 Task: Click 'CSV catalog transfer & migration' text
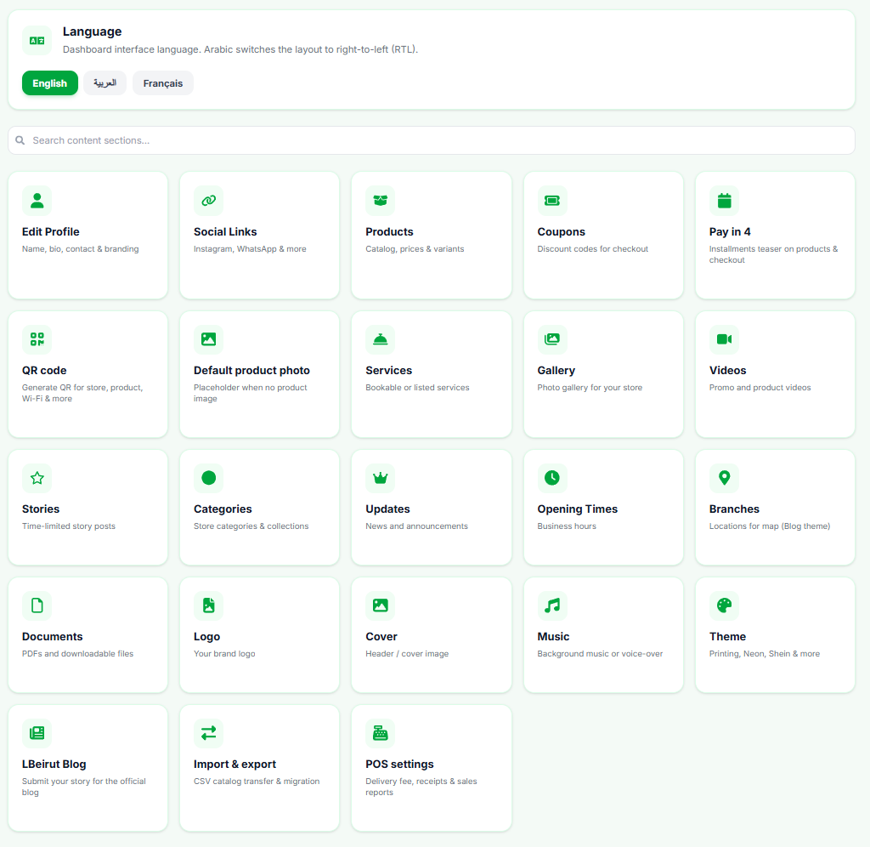coord(257,781)
